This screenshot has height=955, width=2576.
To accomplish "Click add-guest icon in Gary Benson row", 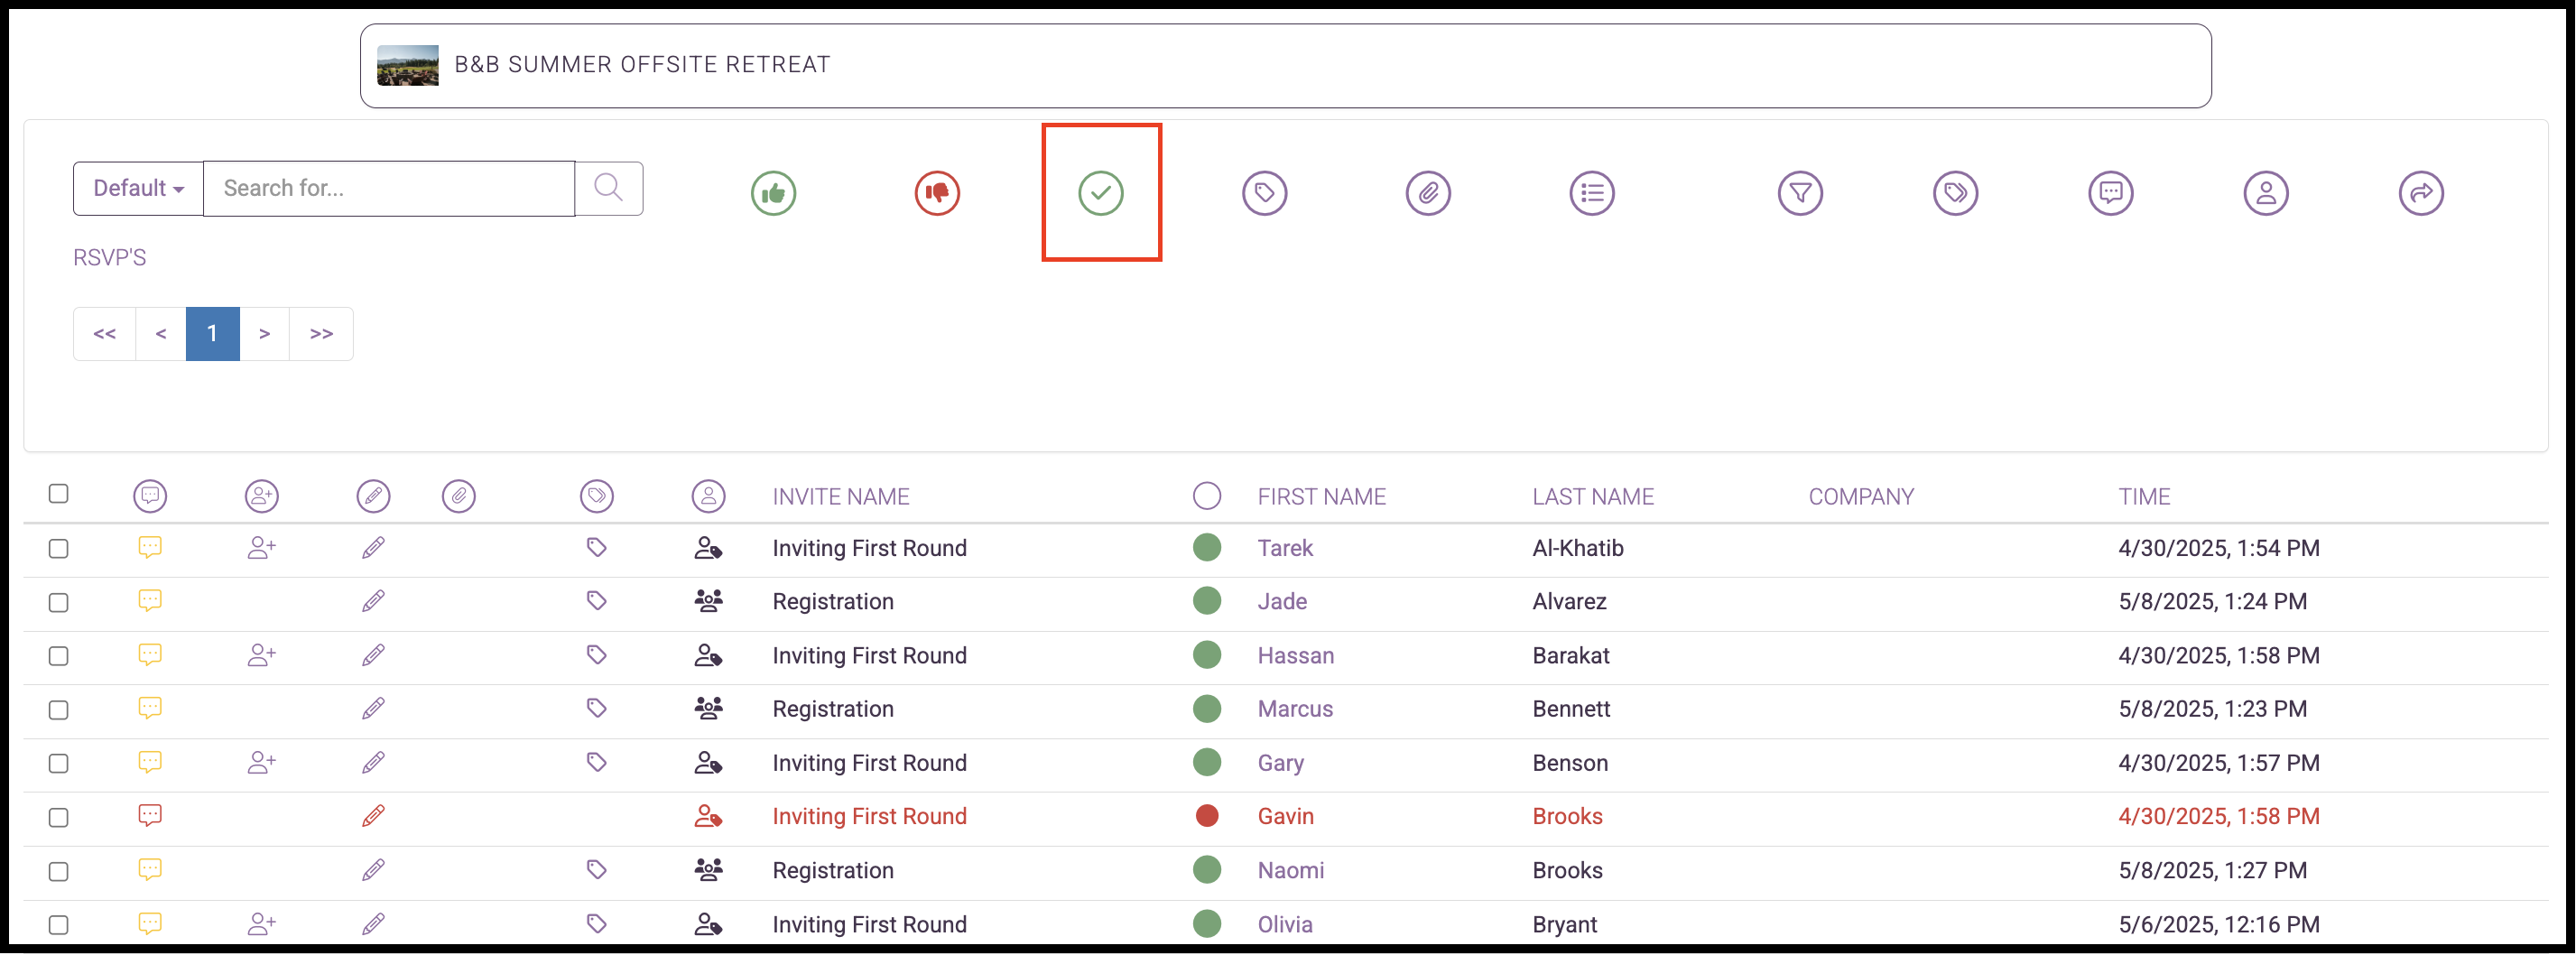I will click(x=261, y=763).
